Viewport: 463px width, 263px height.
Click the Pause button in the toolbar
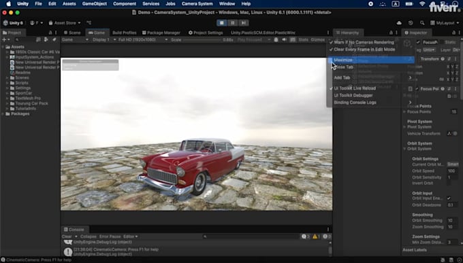(x=233, y=22)
